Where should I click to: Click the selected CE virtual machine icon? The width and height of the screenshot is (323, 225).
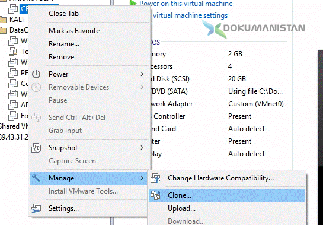[13, 9]
